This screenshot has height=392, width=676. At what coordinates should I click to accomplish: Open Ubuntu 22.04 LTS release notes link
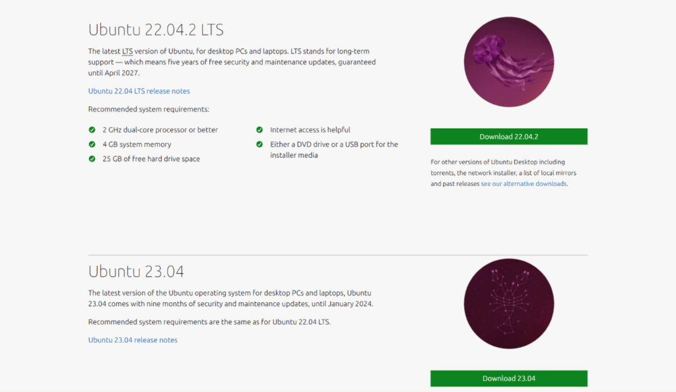139,91
